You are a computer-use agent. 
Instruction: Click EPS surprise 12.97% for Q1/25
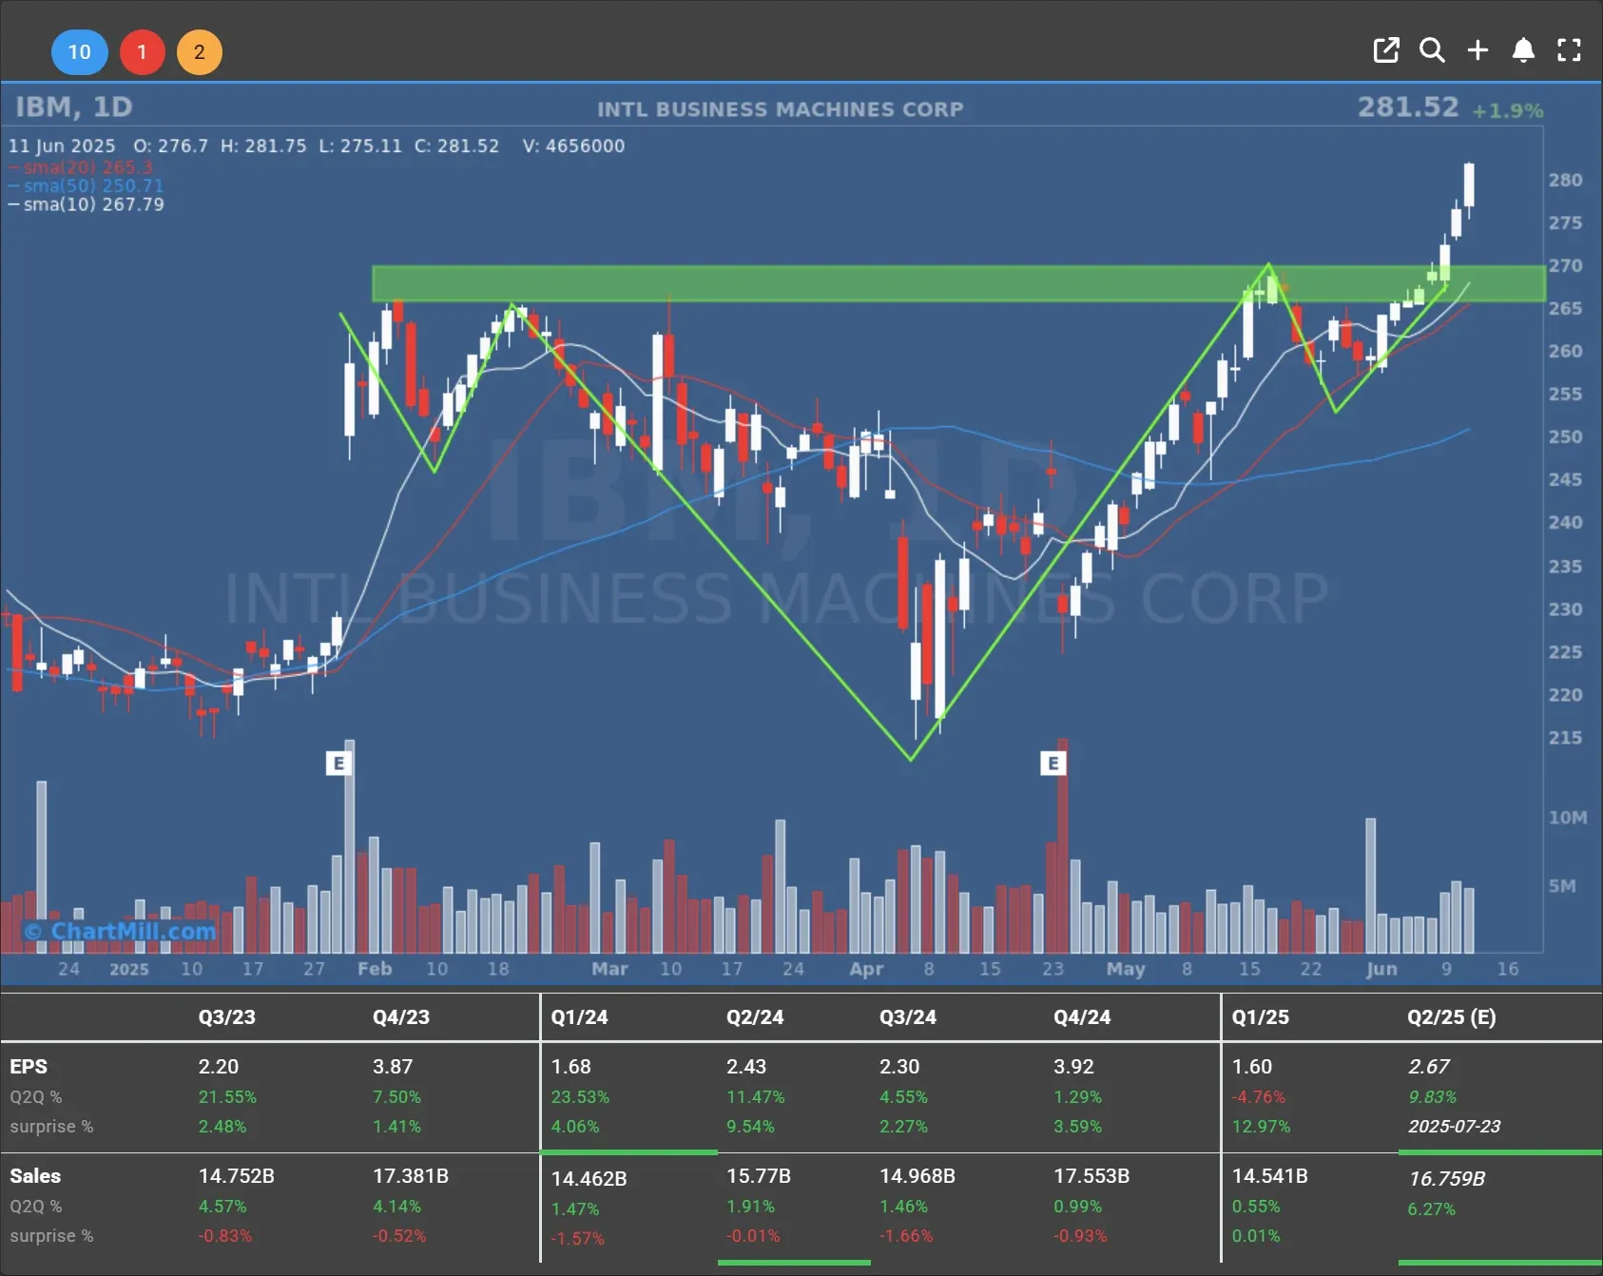[1261, 1127]
